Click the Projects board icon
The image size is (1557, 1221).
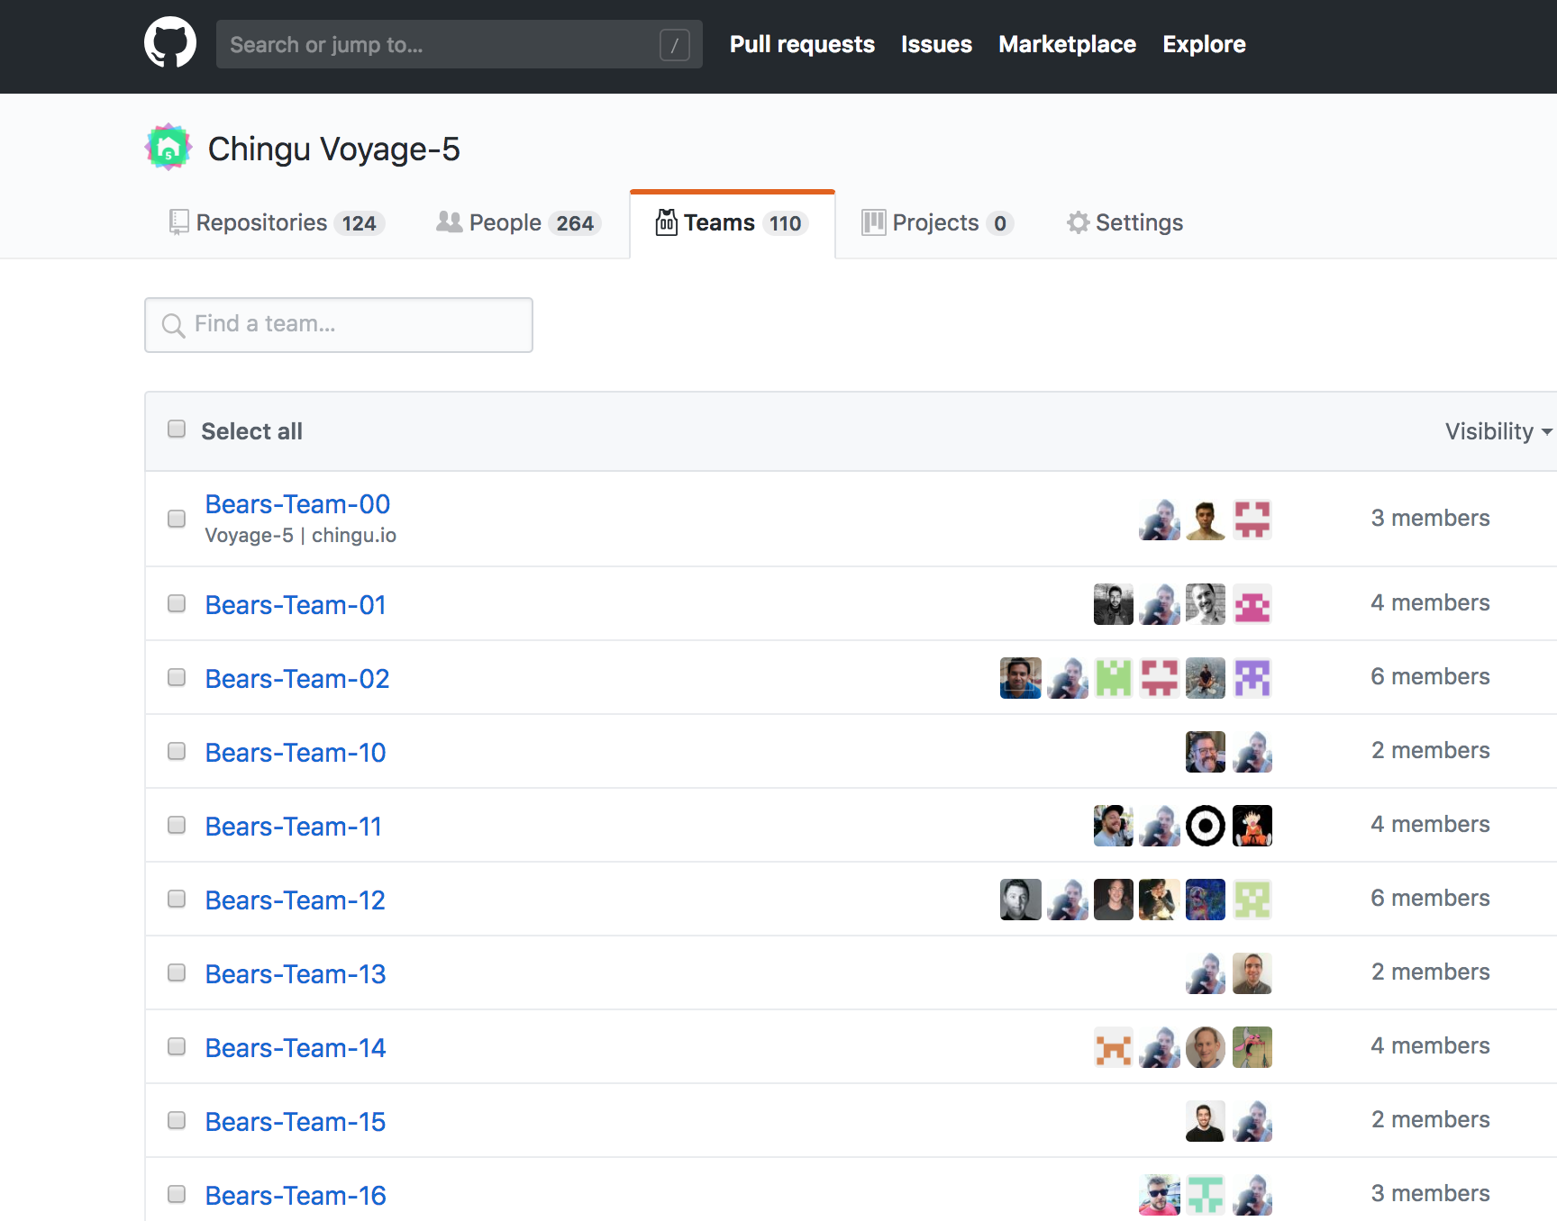[873, 222]
